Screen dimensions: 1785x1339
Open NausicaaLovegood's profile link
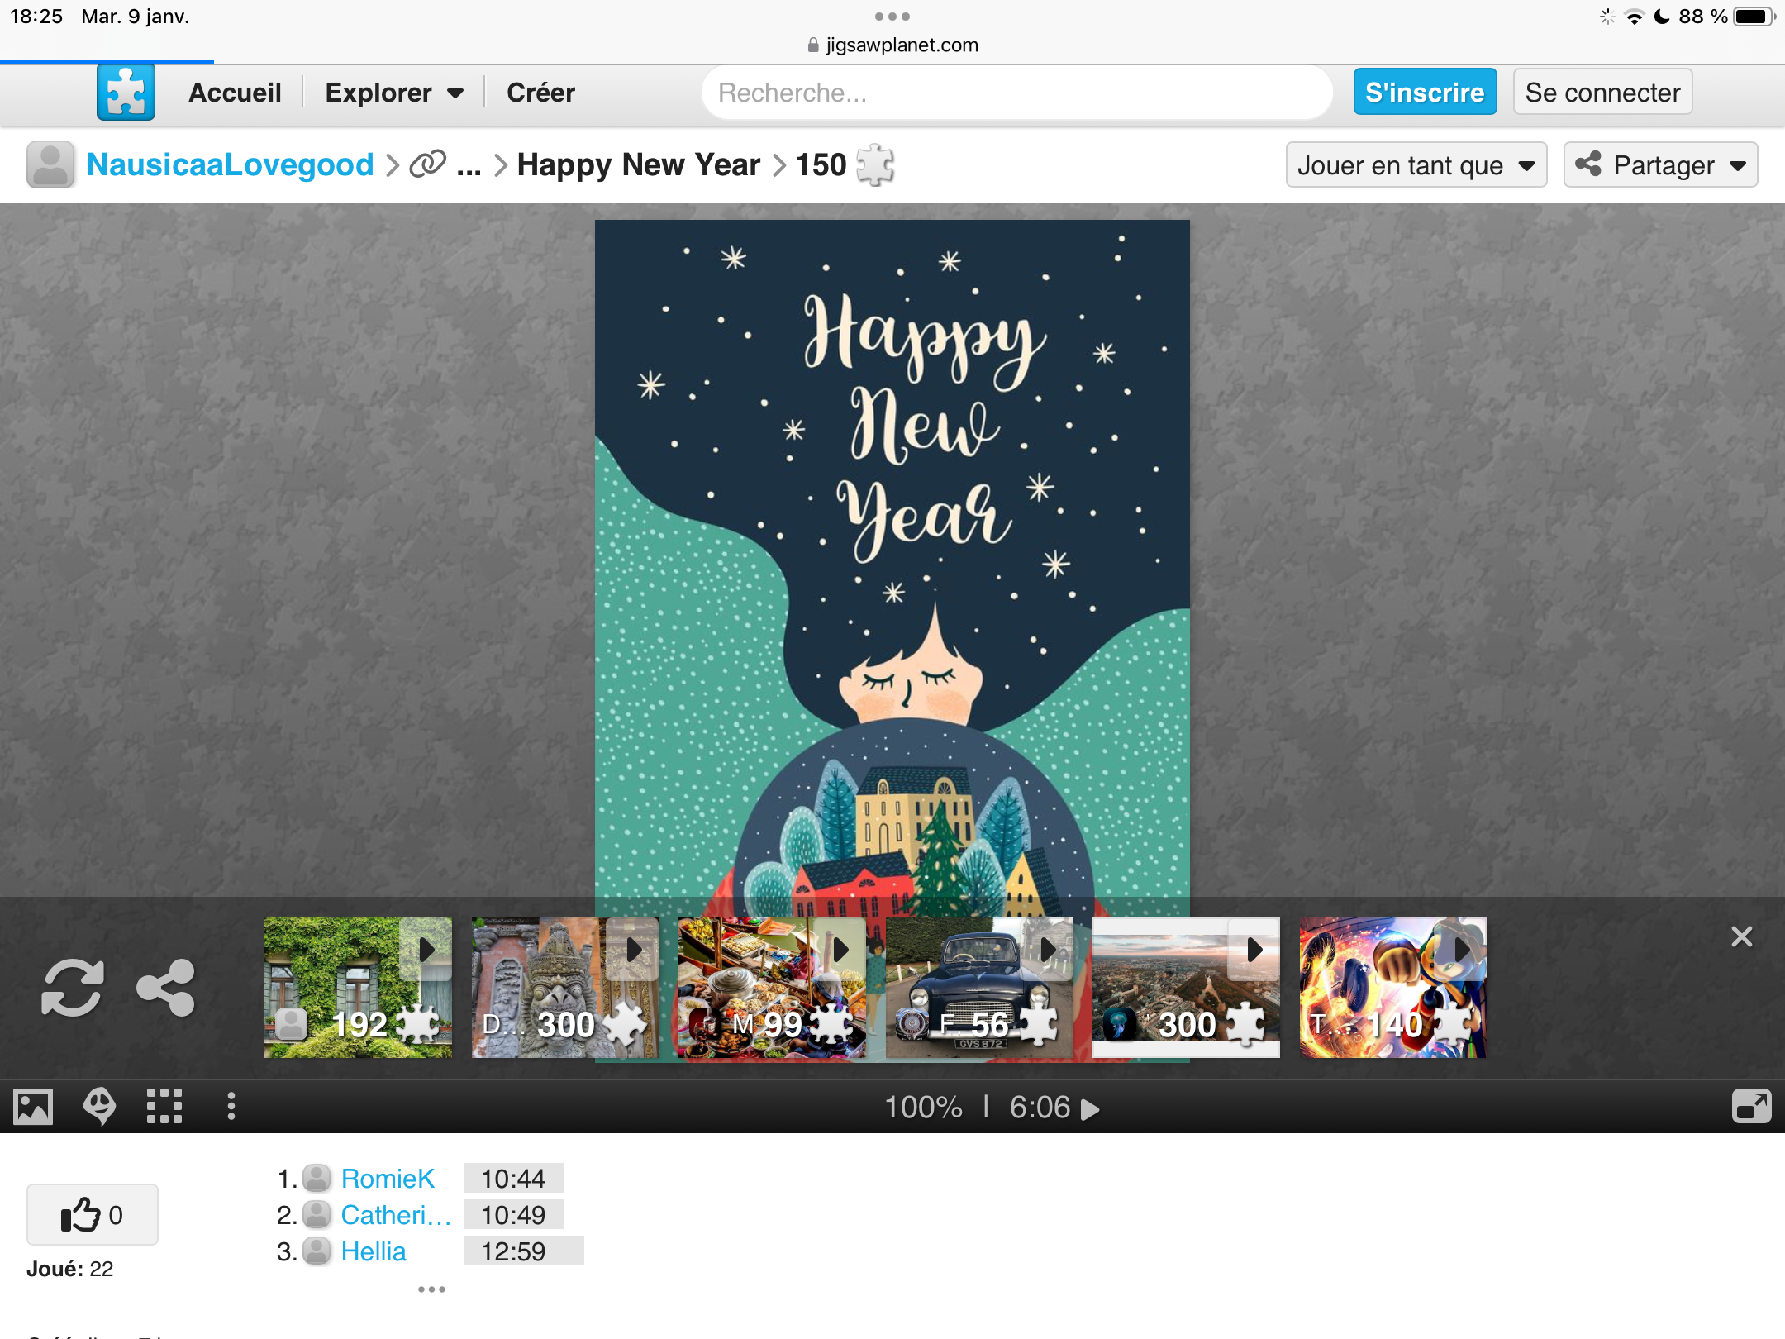pos(230,165)
